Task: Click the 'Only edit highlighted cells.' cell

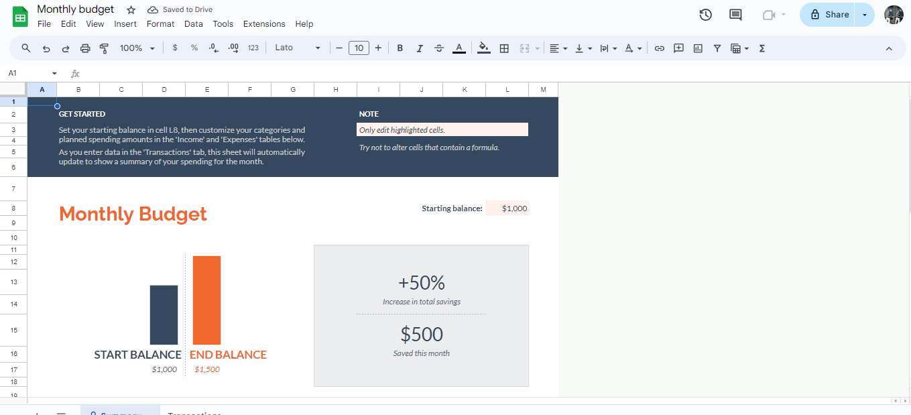Action: coord(442,130)
